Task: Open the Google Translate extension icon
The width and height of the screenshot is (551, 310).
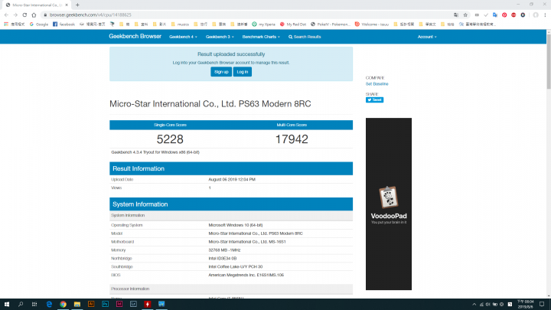Action: tap(495, 15)
